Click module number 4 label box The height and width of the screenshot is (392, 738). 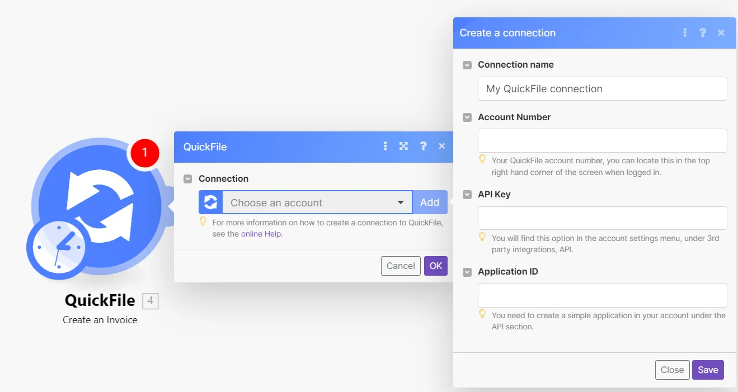click(x=150, y=301)
